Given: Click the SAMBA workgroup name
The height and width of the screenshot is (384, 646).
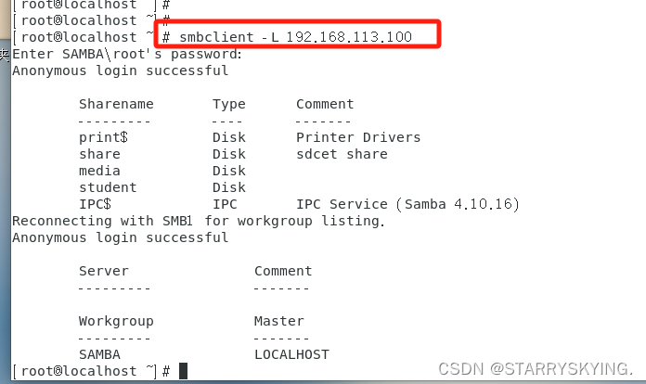Looking at the screenshot, I should pos(99,354).
